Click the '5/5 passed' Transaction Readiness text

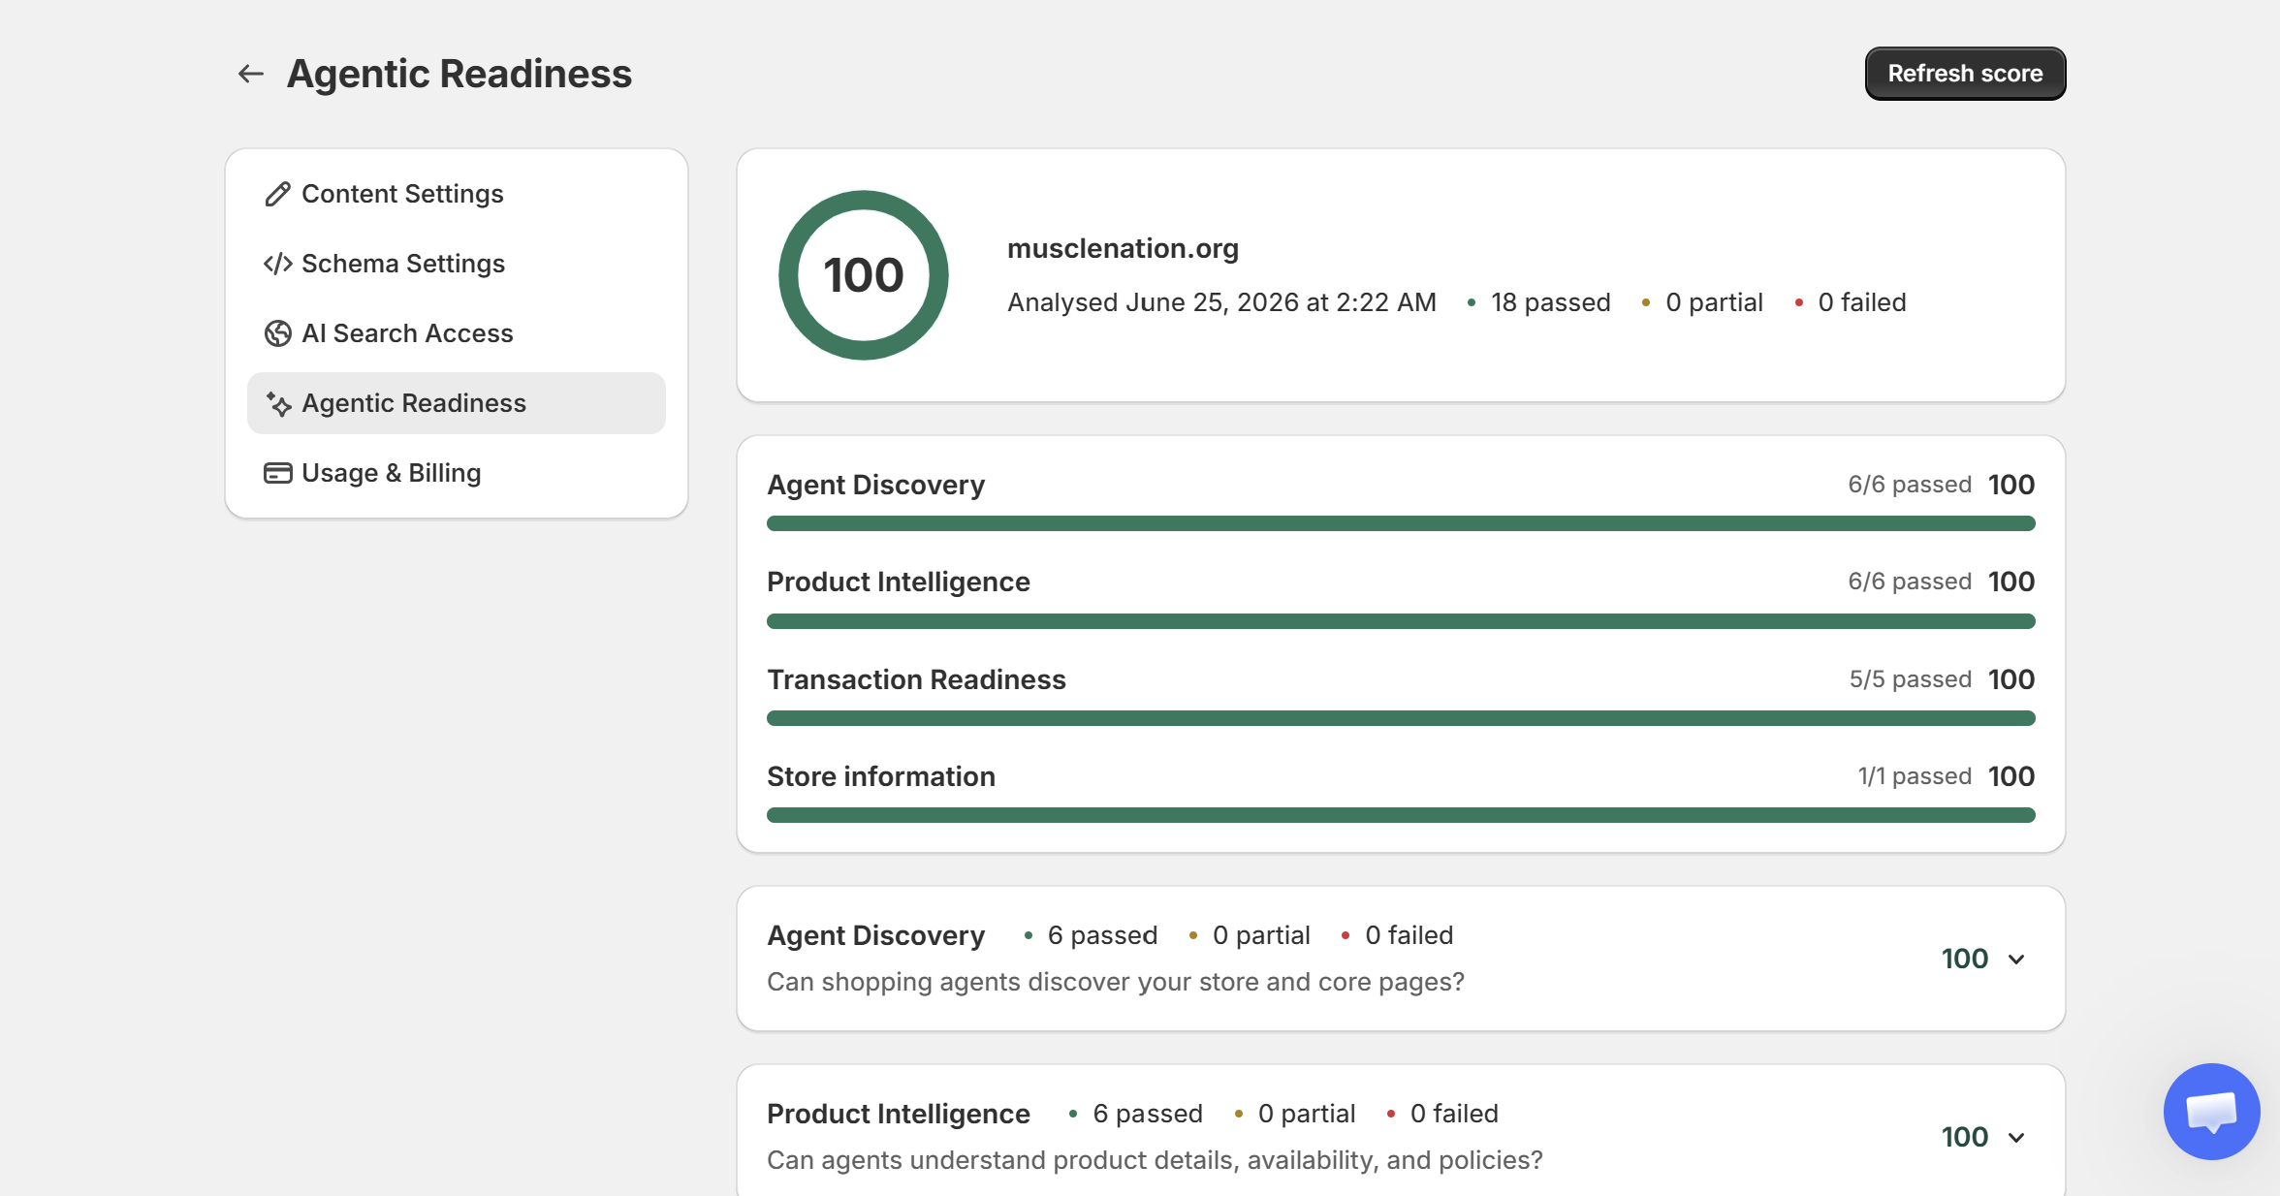click(1910, 679)
